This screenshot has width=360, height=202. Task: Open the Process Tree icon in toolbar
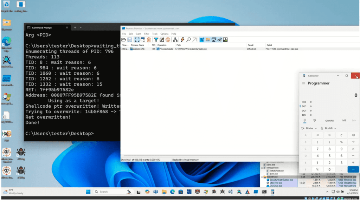[x=175, y=40]
